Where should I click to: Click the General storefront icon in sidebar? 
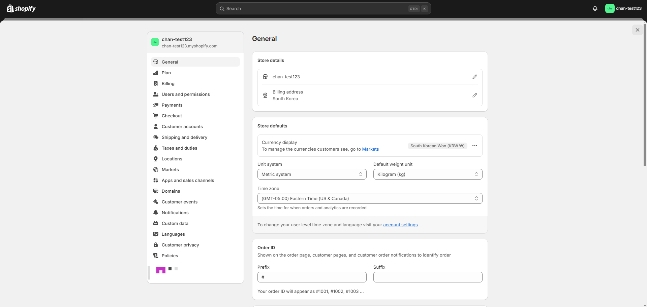click(x=156, y=62)
